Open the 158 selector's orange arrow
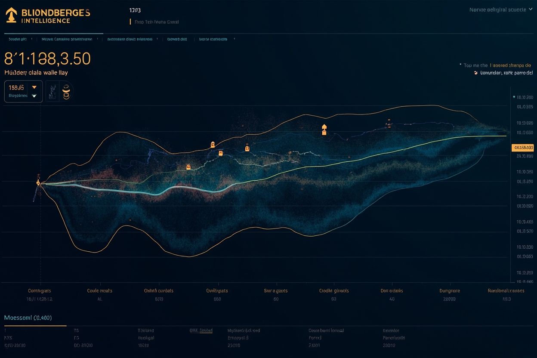The height and width of the screenshot is (358, 537). pos(34,87)
